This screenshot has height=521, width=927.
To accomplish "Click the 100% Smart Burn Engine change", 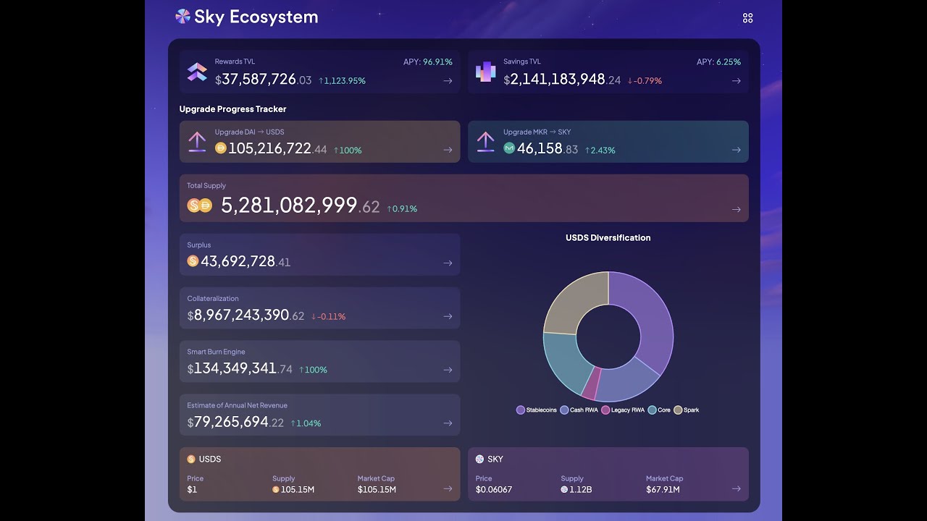I will pyautogui.click(x=313, y=370).
